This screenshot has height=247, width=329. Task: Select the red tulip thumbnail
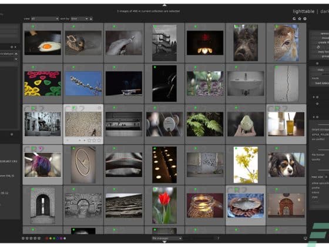pos(164,205)
